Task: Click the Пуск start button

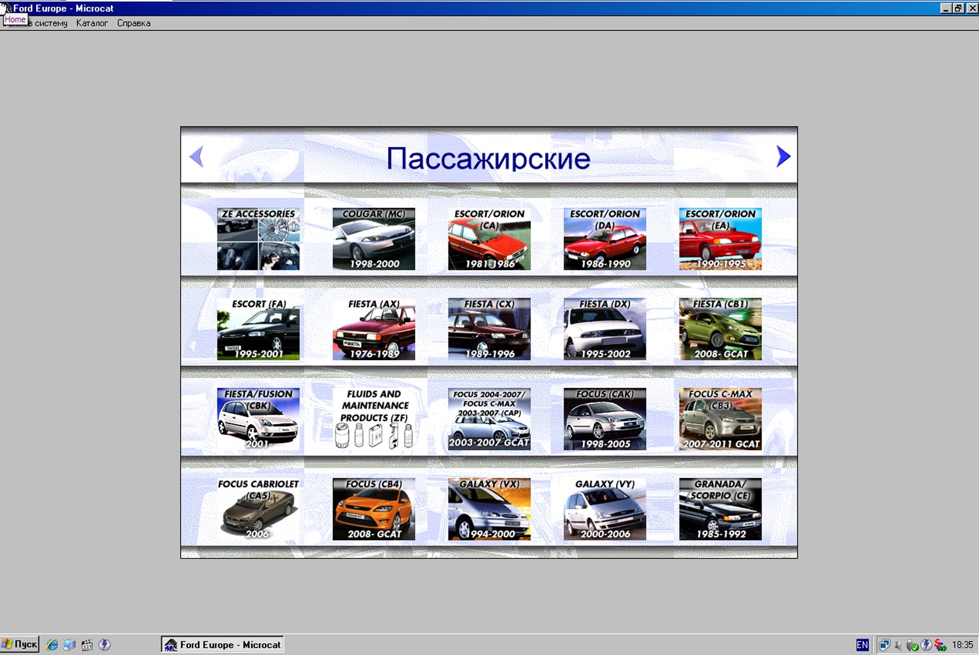Action: [20, 644]
